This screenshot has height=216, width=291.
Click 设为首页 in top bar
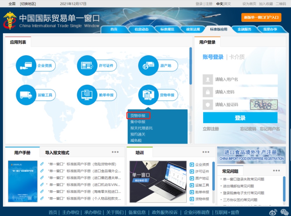coord(249,4)
